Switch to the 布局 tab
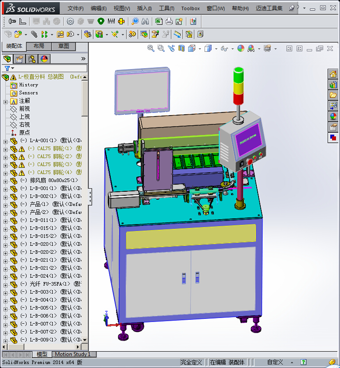Screen dimensions: 340x368 (x=39, y=46)
